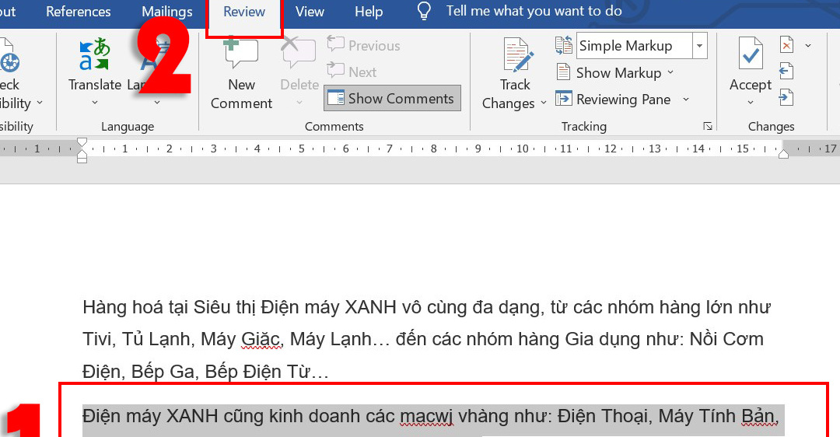Screen dimensions: 840x437
Task: Click the word "XANH" in first paragraph
Action: pyautogui.click(x=370, y=307)
